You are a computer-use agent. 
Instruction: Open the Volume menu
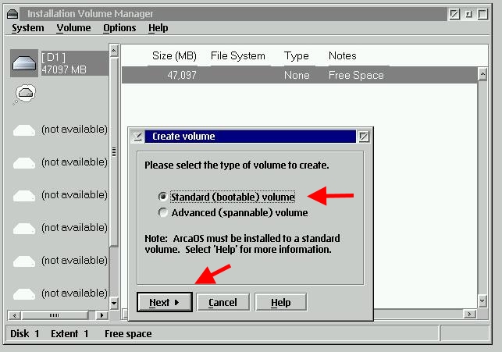tap(73, 28)
